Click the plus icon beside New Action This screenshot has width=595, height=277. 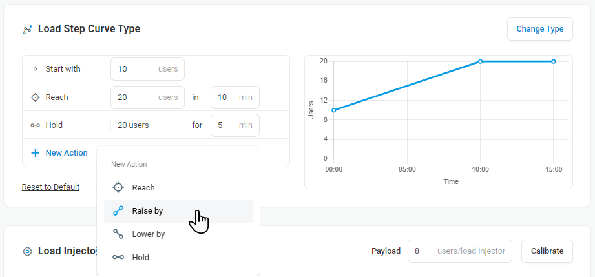tap(35, 153)
